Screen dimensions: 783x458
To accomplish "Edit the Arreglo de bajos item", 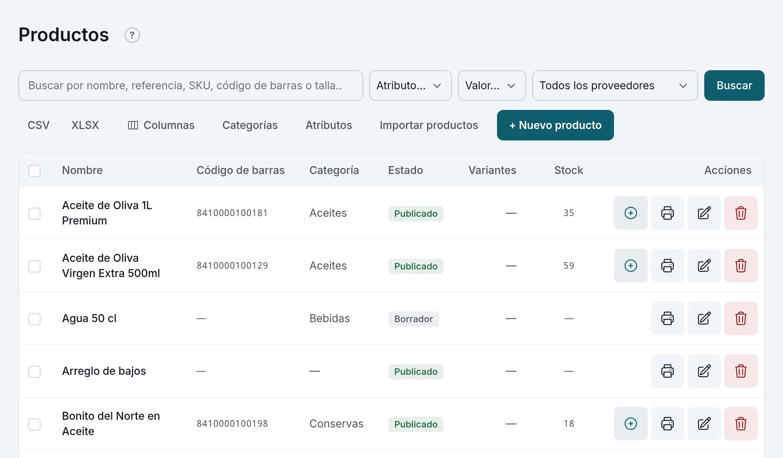I will [x=704, y=371].
